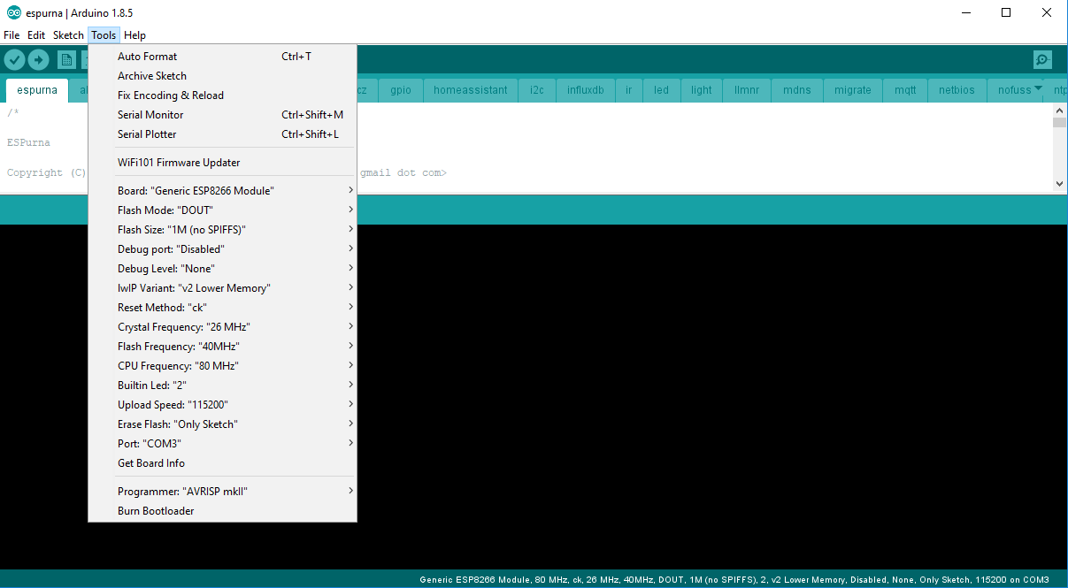Expand Debug port Disabled submenu
This screenshot has width=1068, height=588.
coord(222,249)
